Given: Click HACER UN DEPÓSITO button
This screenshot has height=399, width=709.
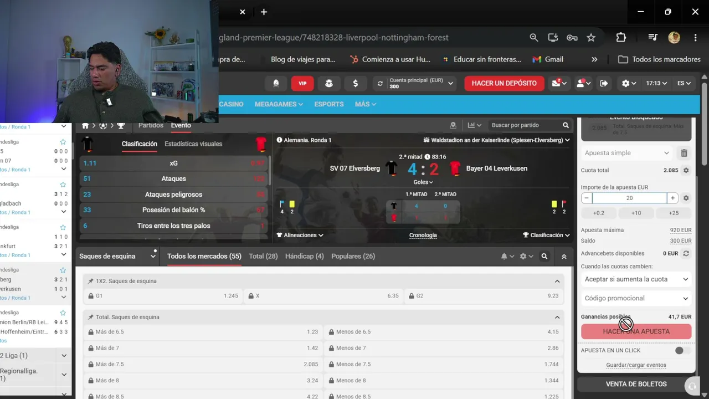Looking at the screenshot, I should (504, 83).
